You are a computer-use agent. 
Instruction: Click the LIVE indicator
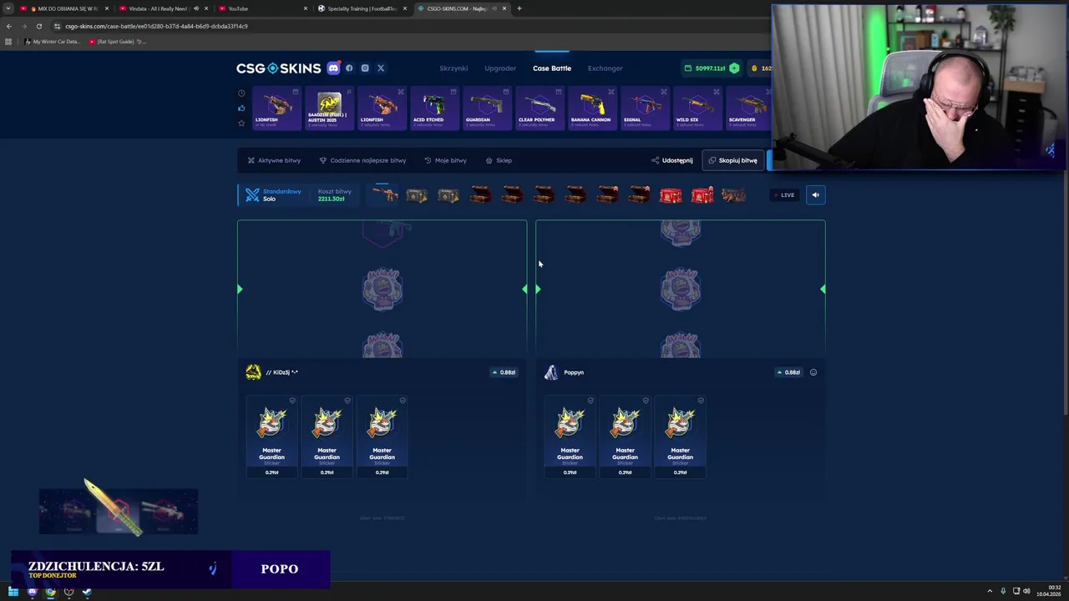click(783, 195)
